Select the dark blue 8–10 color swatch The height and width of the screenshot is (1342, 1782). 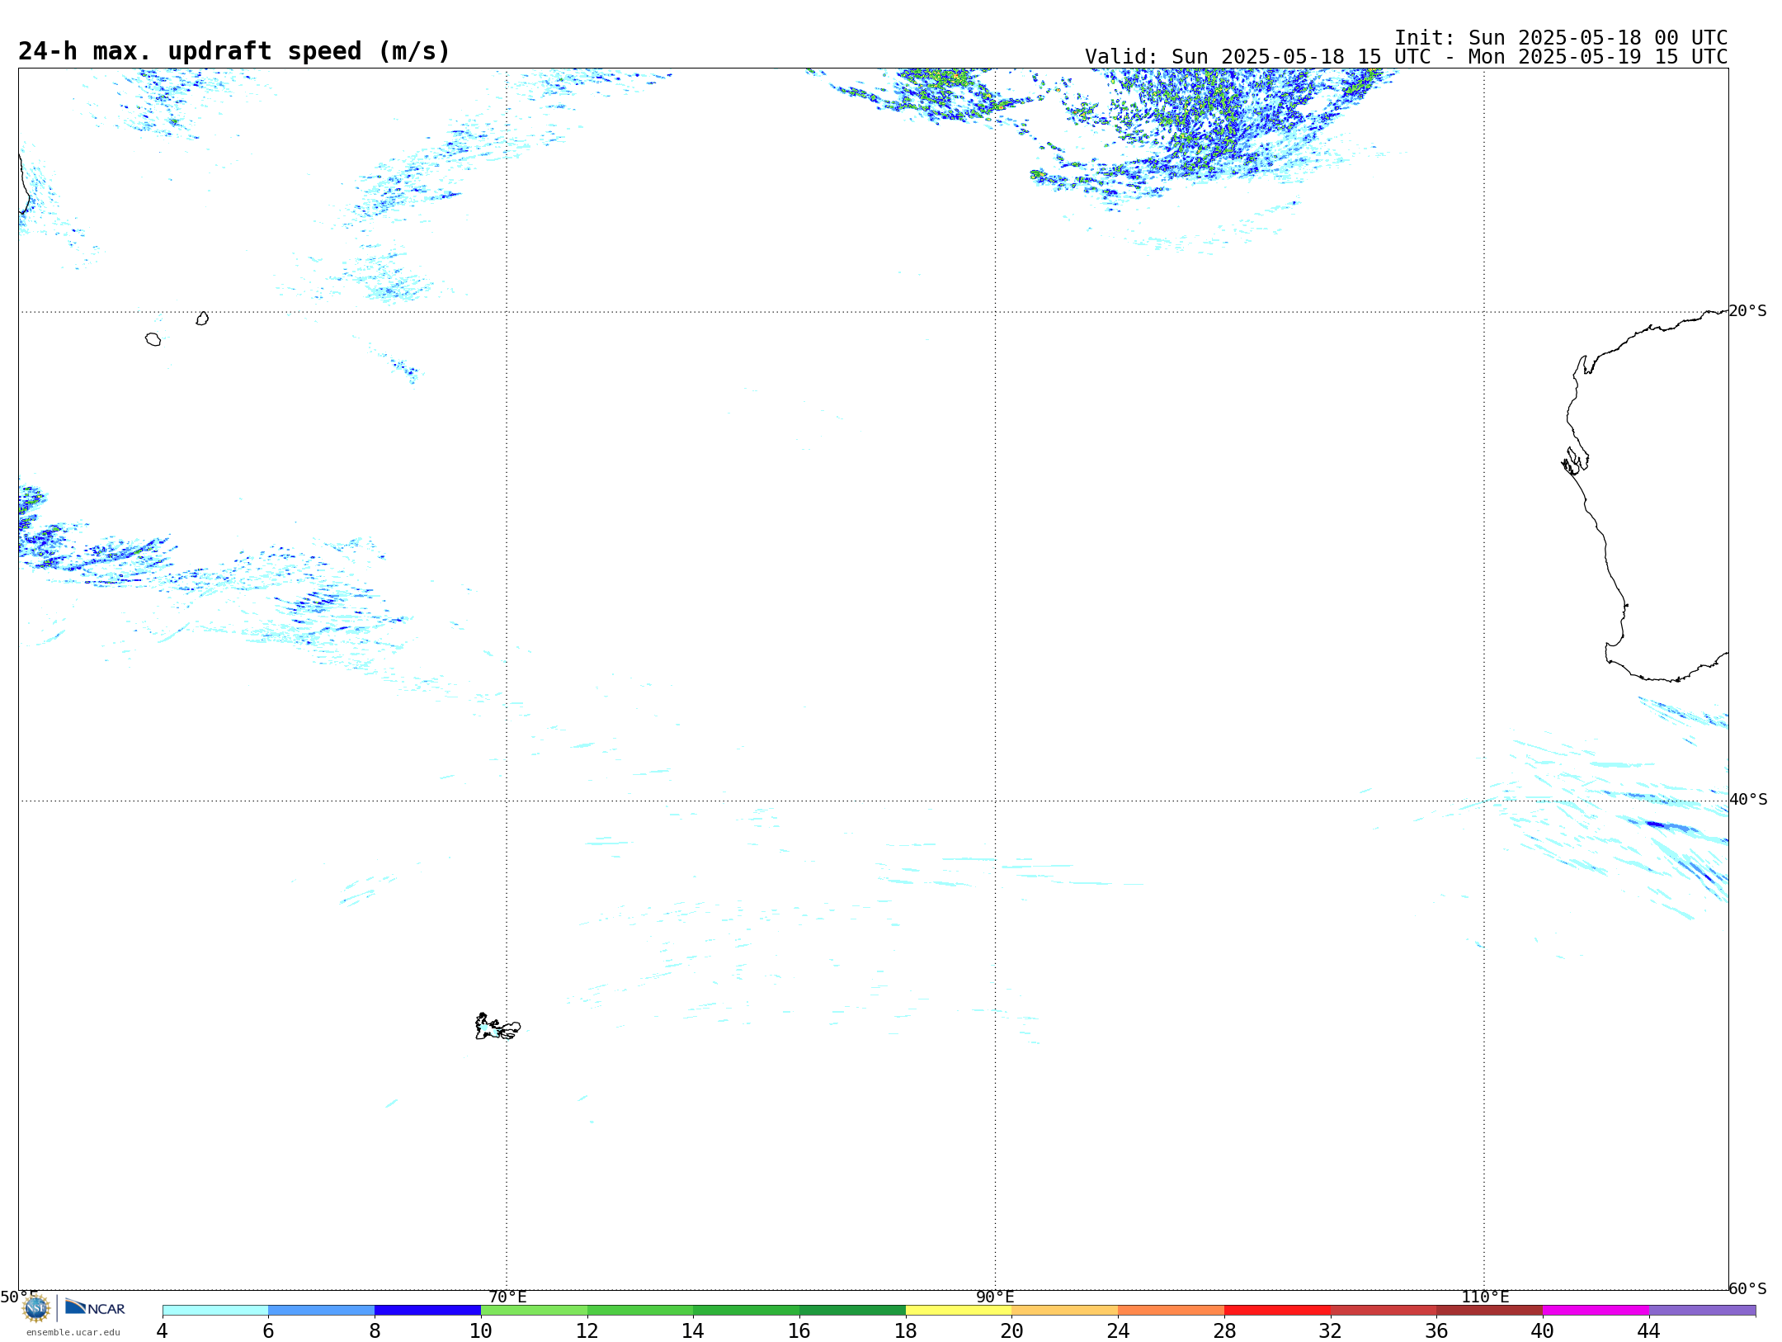click(427, 1311)
